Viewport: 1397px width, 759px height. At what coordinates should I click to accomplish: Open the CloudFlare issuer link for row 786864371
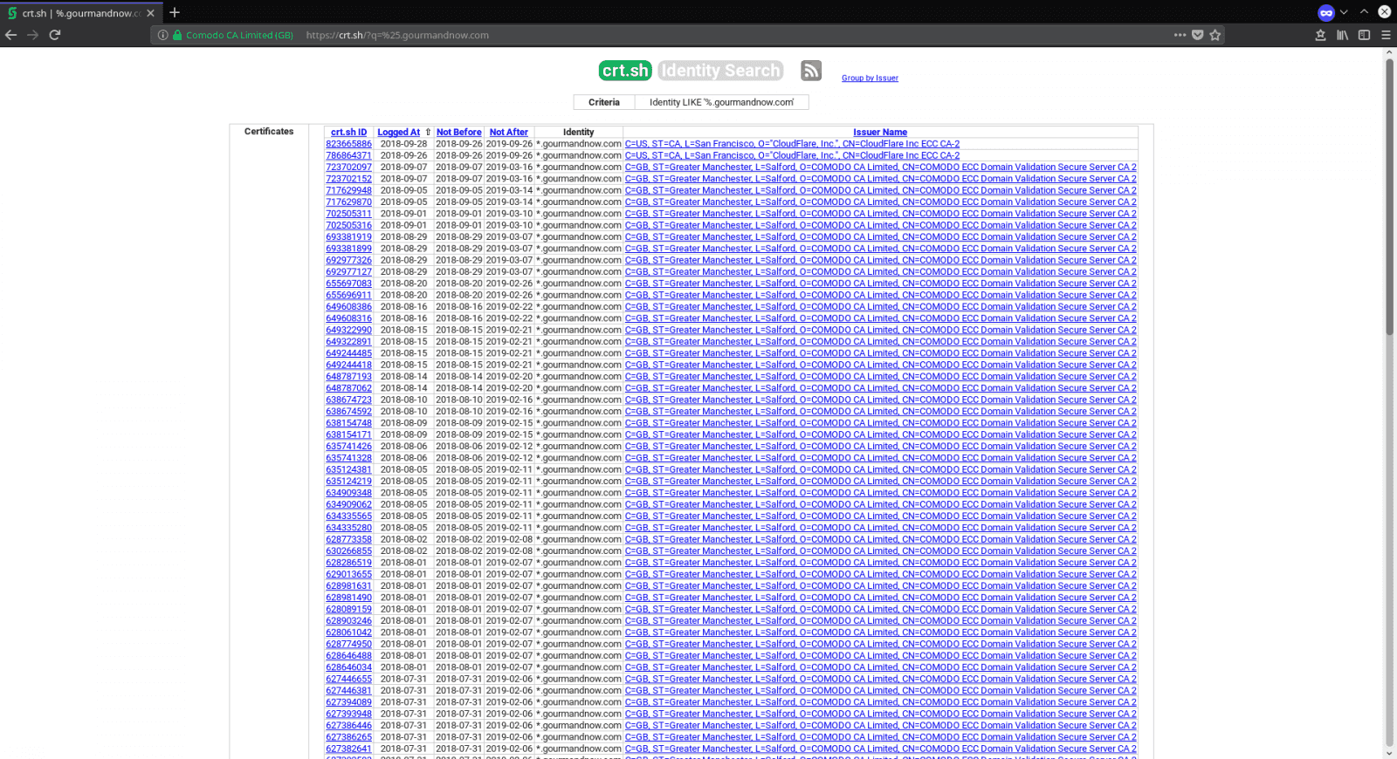point(792,155)
